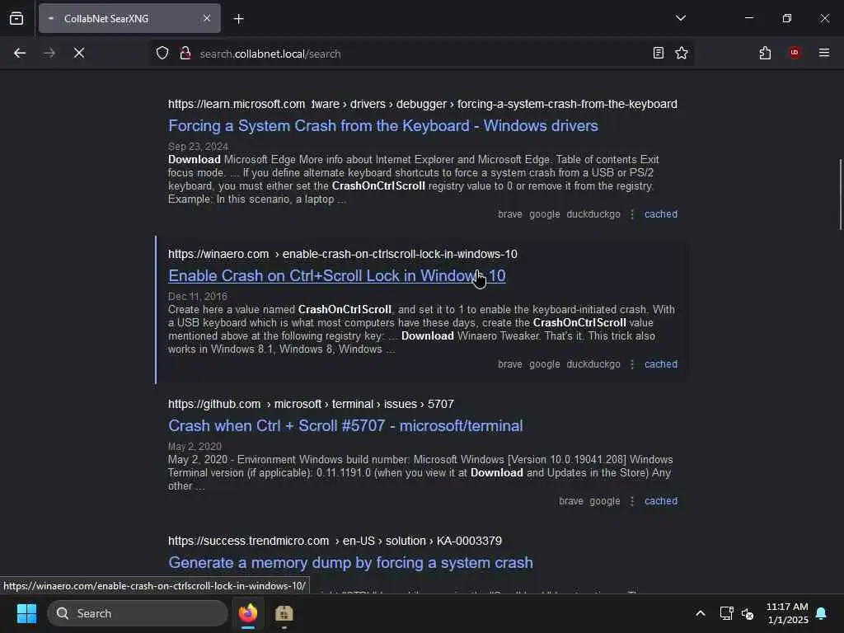Expand options dots on winaero result
Screen dimensions: 844x633
632,364
